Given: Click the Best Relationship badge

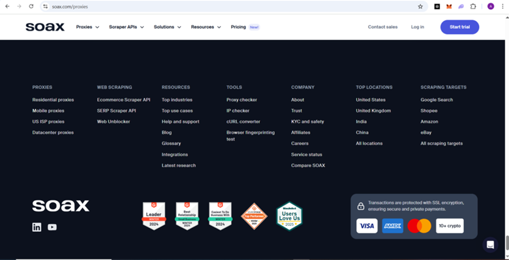Looking at the screenshot, I should coord(187,216).
